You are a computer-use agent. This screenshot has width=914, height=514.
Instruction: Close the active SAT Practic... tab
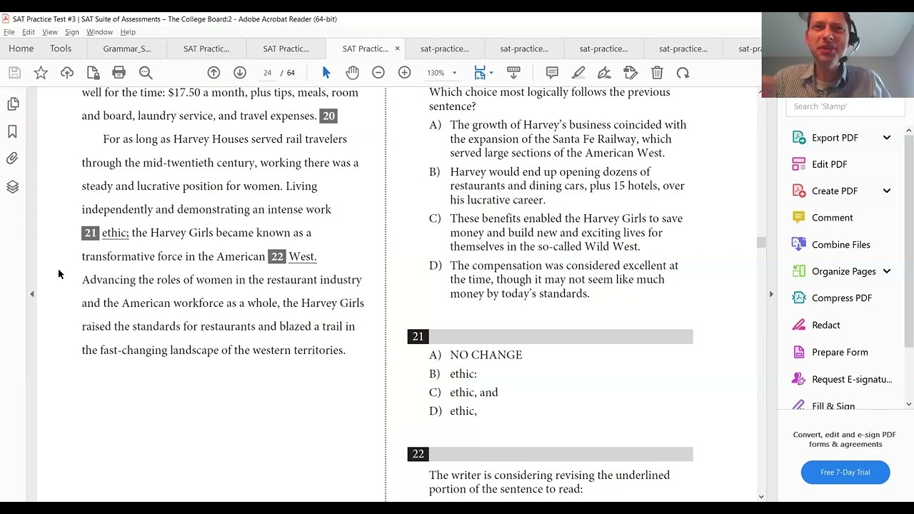click(397, 49)
